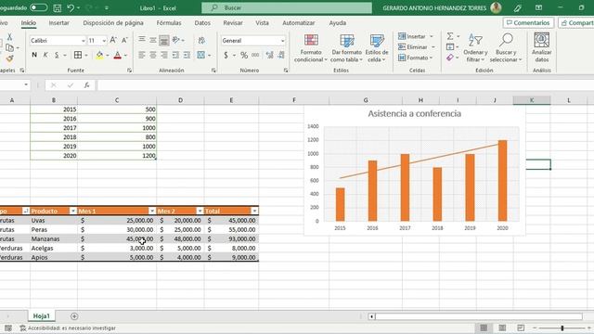Center text horizontally

point(152,56)
